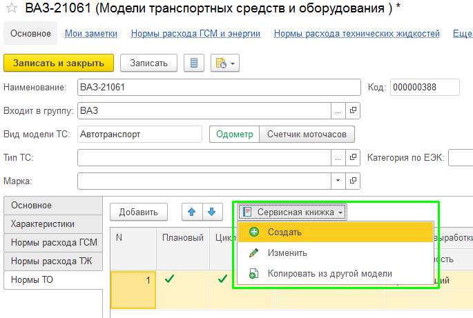The height and width of the screenshot is (318, 473).
Task: Focus the 'Категория по ЕЭК' field
Action: [461, 158]
